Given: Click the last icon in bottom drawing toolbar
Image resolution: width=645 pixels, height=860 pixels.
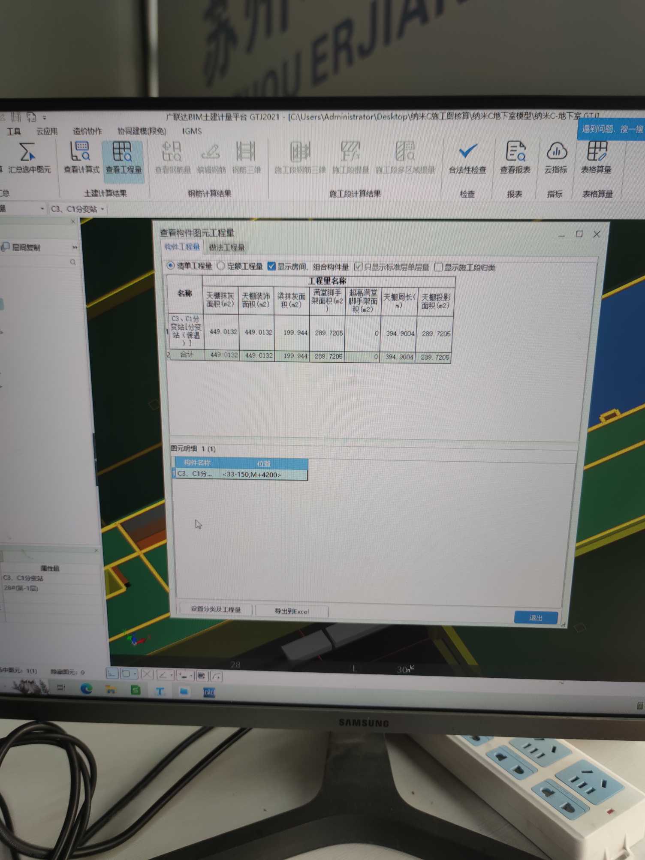Looking at the screenshot, I should pyautogui.click(x=217, y=677).
